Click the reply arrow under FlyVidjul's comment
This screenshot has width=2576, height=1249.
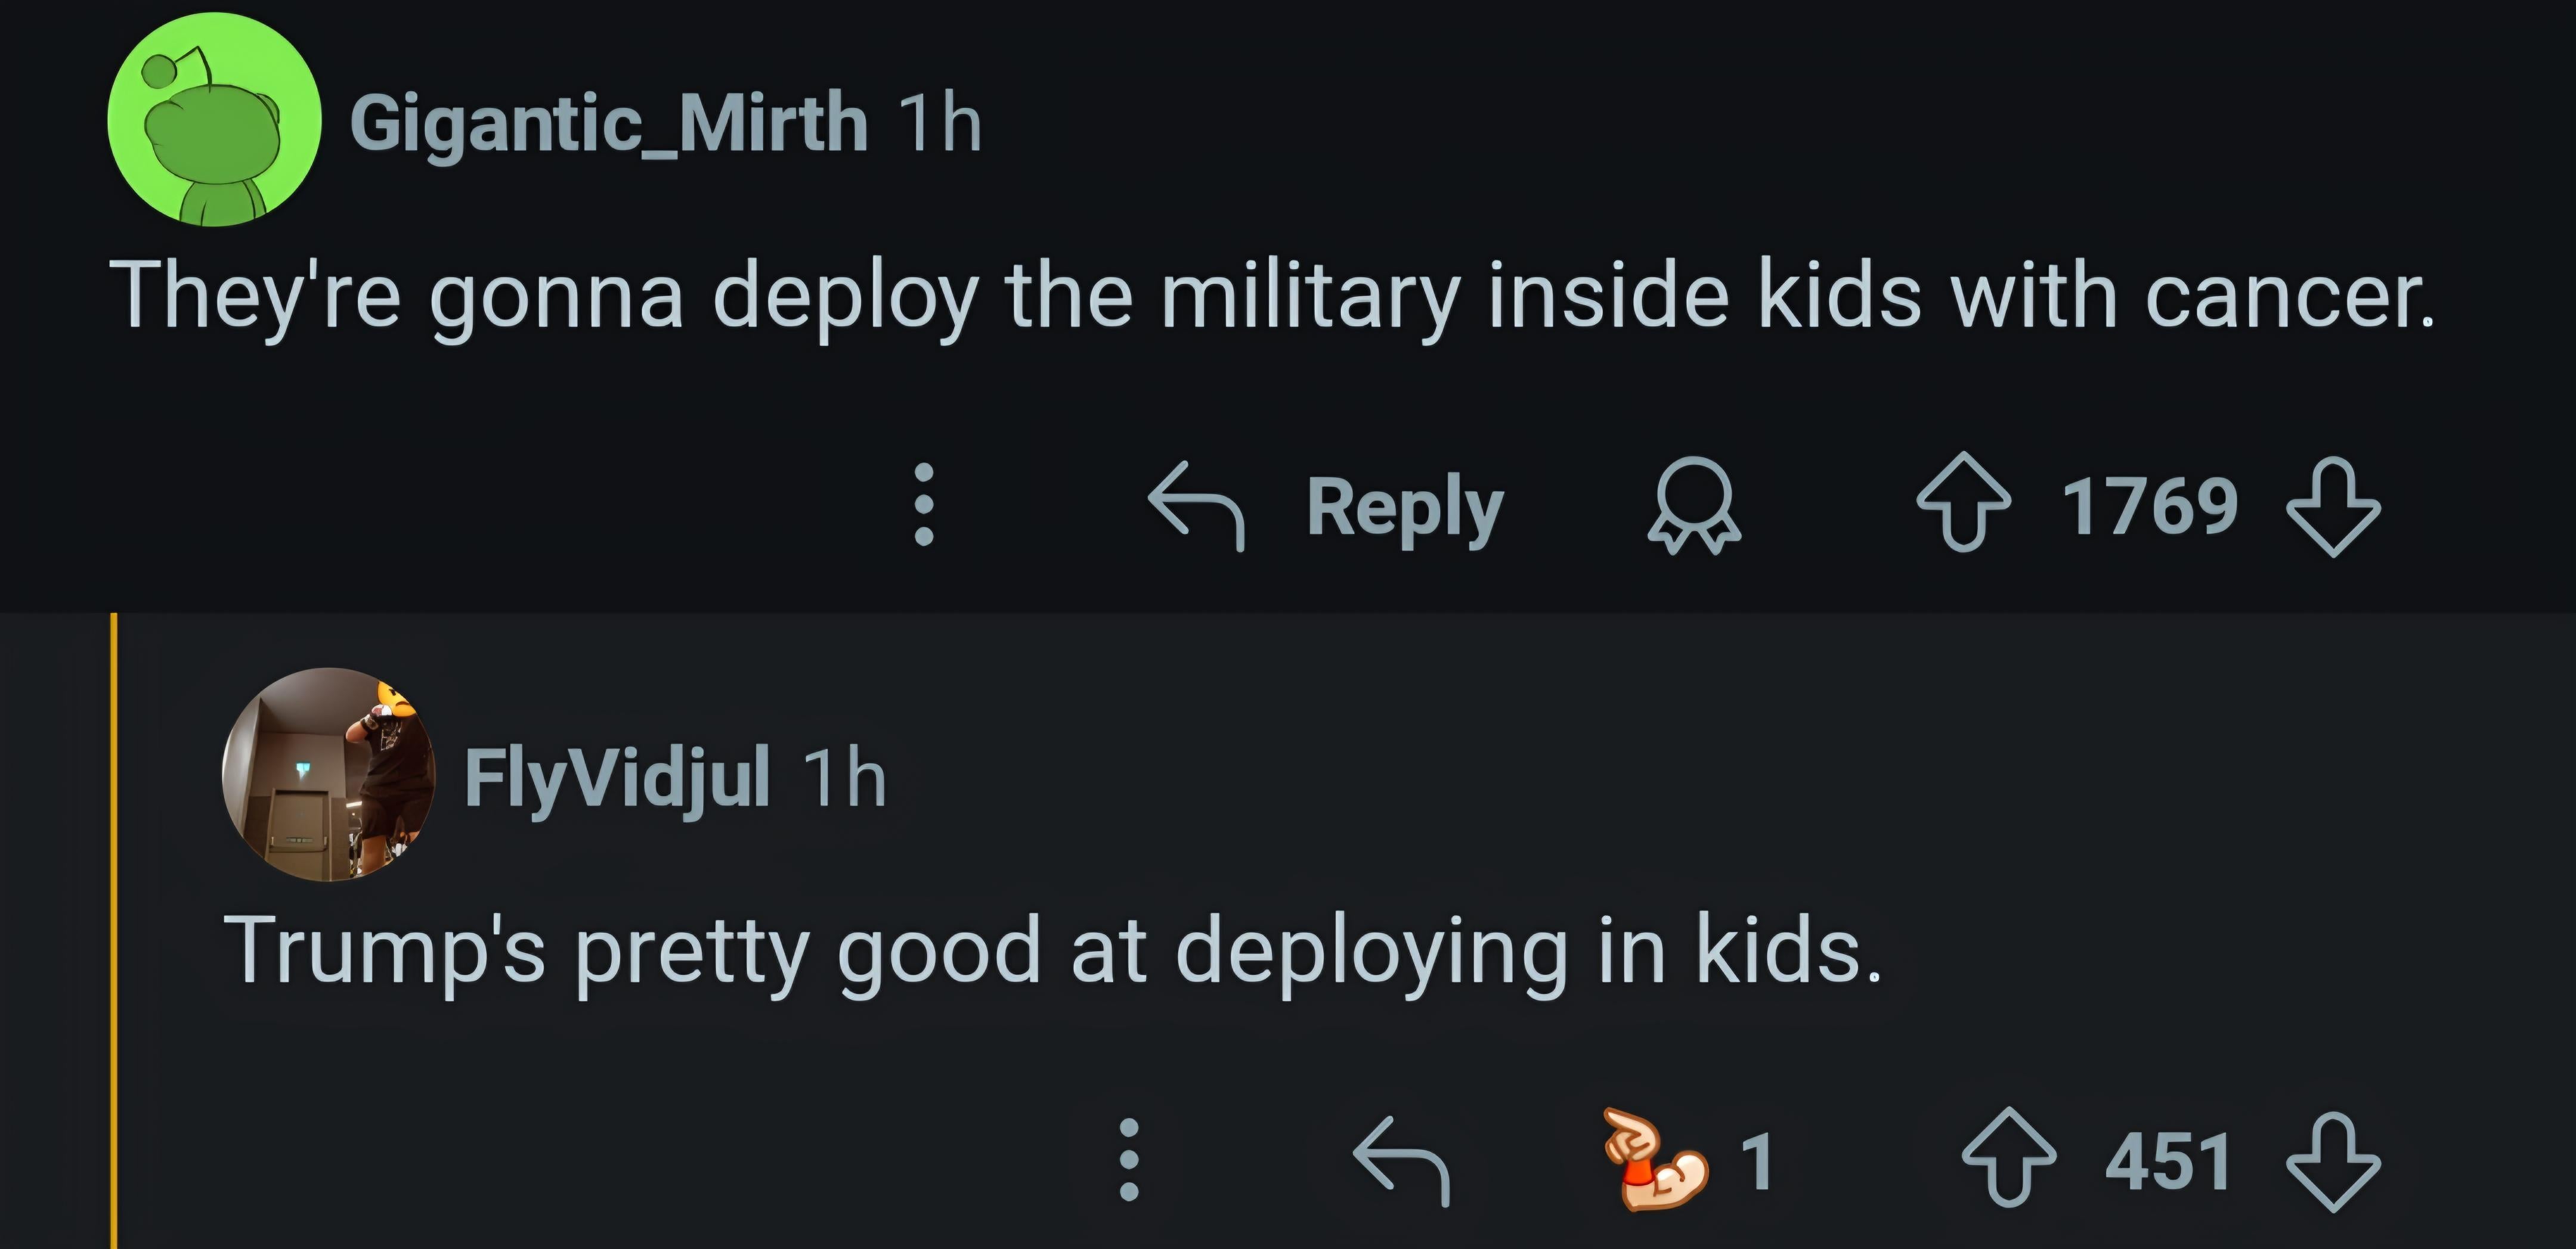tap(1401, 1161)
